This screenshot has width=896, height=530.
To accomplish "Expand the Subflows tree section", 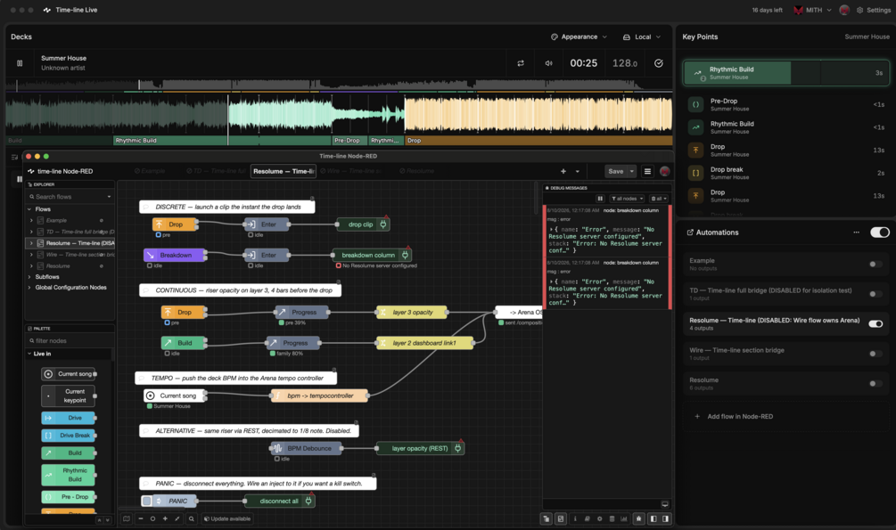I will coord(29,277).
